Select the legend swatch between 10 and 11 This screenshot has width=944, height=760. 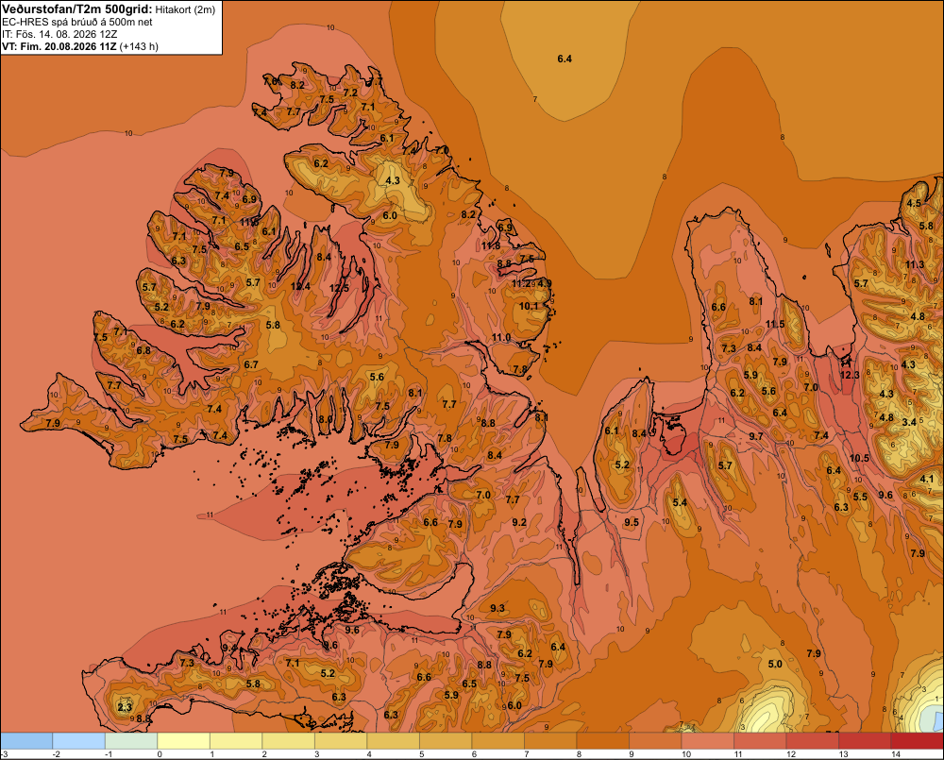pos(707,740)
